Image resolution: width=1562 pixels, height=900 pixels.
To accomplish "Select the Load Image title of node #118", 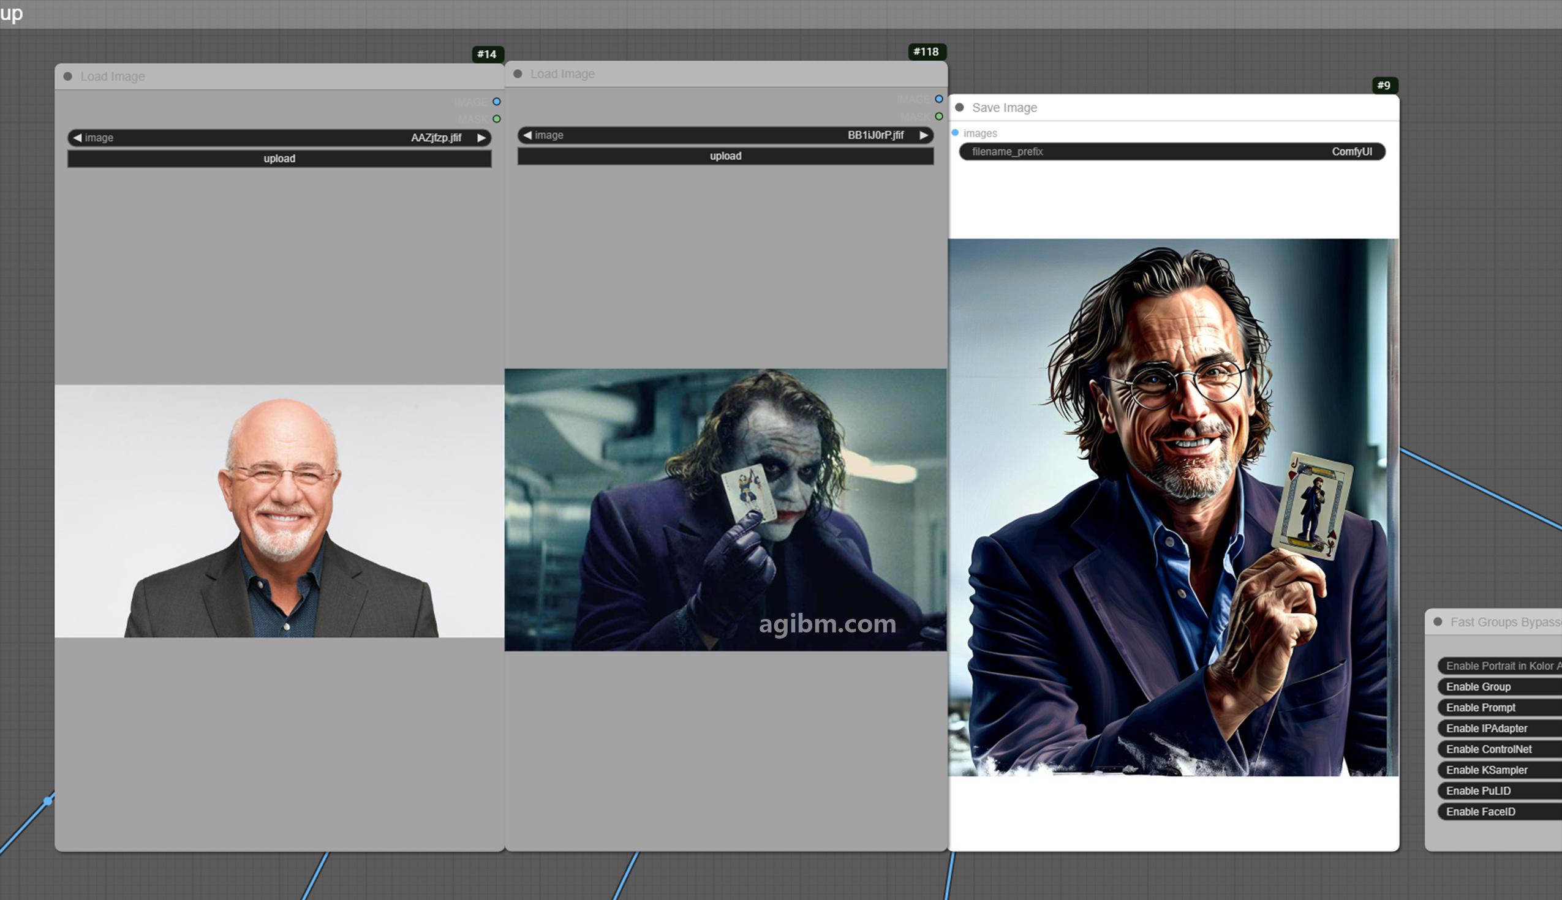I will (x=563, y=74).
